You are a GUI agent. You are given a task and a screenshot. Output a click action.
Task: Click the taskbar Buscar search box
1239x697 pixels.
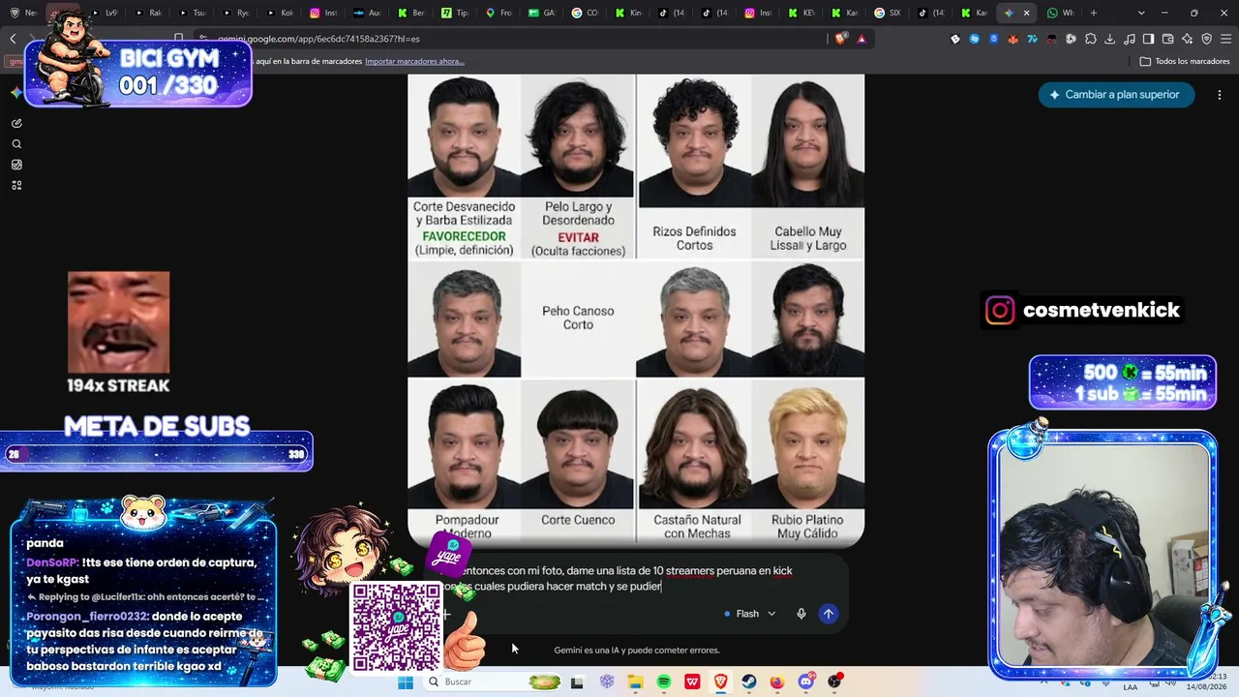(492, 682)
